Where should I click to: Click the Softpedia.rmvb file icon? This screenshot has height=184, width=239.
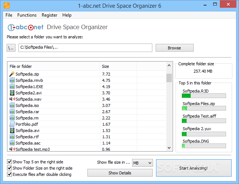[12, 80]
